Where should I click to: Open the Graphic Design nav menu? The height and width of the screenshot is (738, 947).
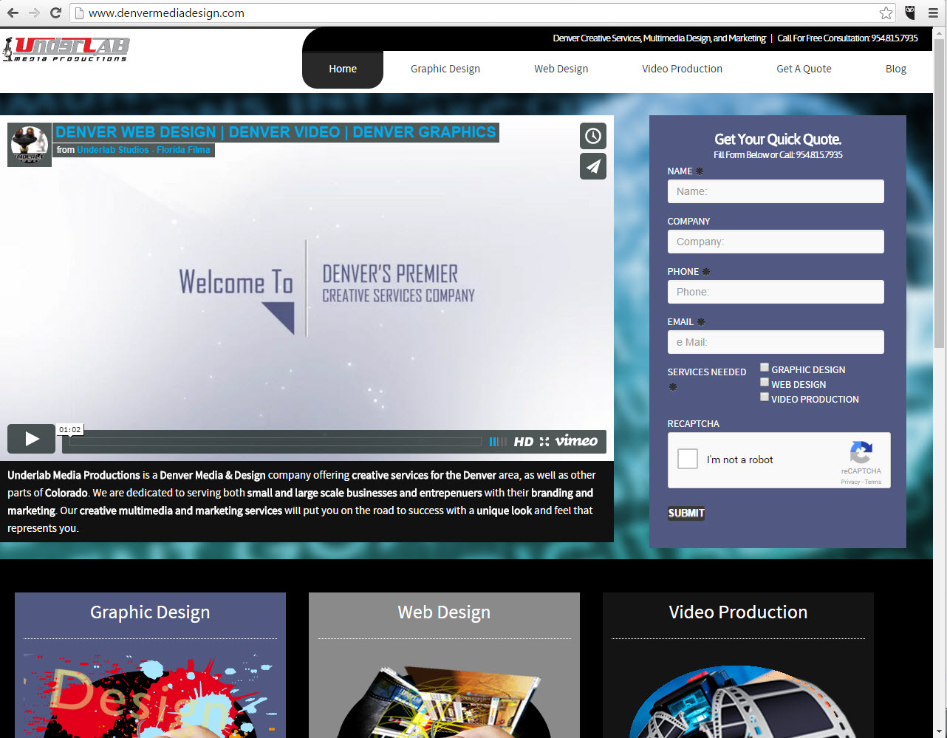[x=445, y=69]
